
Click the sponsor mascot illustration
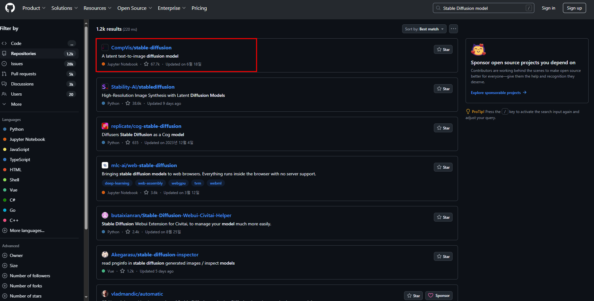click(478, 50)
